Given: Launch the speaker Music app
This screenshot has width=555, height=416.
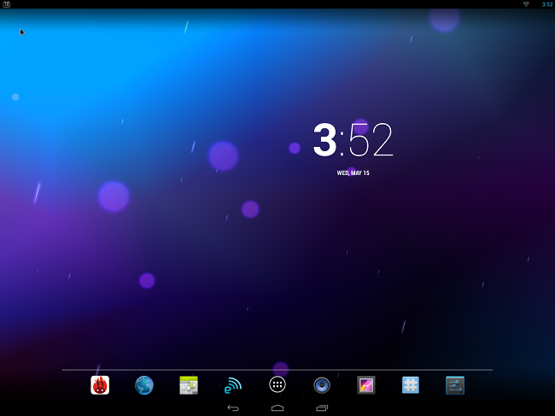Looking at the screenshot, I should pyautogui.click(x=322, y=385).
